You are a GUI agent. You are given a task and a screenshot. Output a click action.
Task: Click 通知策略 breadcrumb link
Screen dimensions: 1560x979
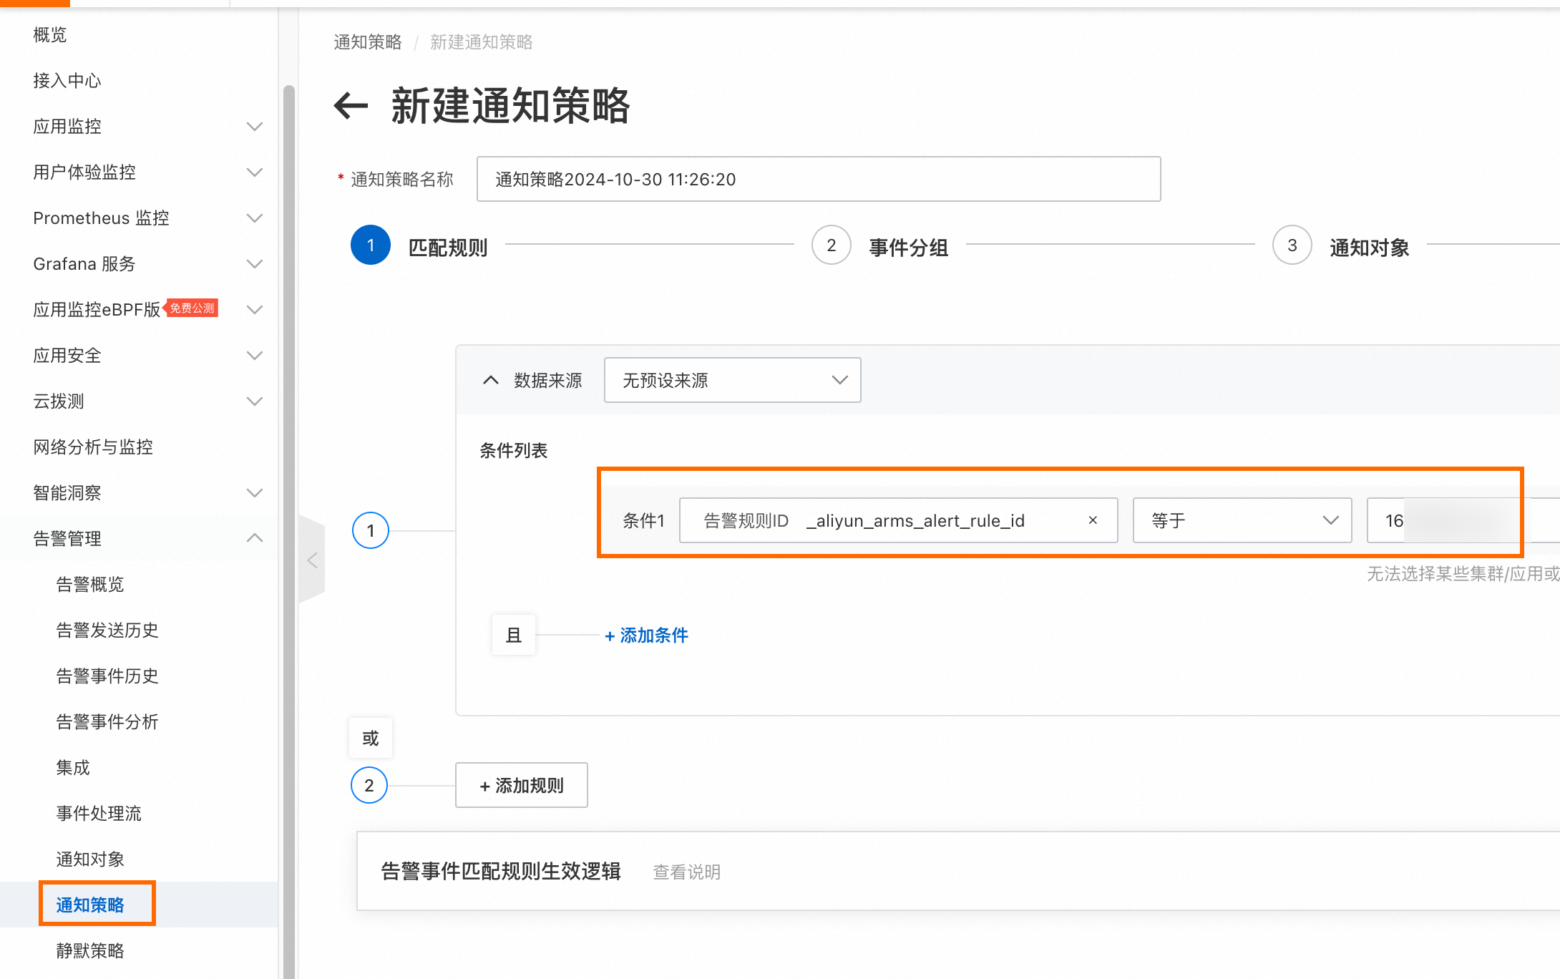[x=368, y=42]
